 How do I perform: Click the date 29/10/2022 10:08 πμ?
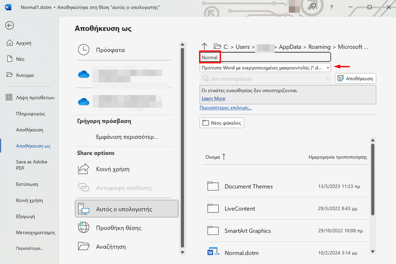pos(341,231)
